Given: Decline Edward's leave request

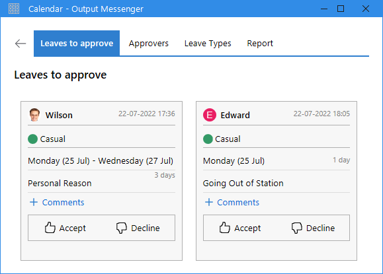Looking at the screenshot, I should (x=313, y=228).
